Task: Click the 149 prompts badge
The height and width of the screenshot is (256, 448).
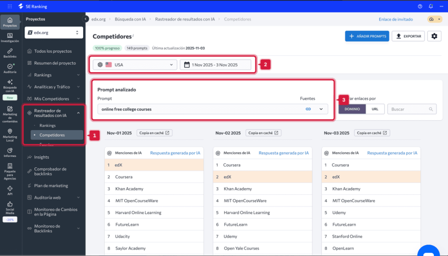Action: [x=137, y=48]
